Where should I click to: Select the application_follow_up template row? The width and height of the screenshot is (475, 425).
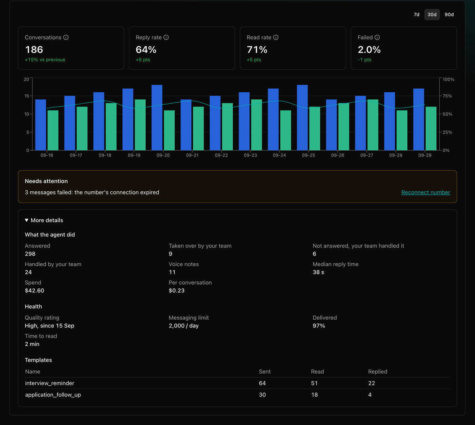[x=237, y=395]
